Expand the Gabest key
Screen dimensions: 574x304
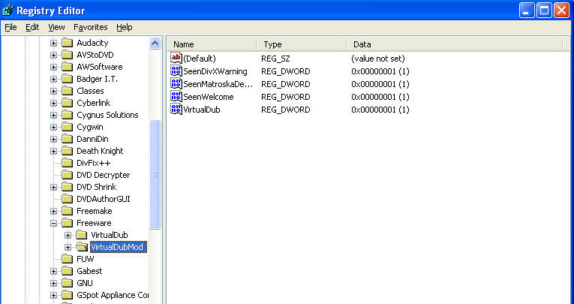(x=54, y=272)
